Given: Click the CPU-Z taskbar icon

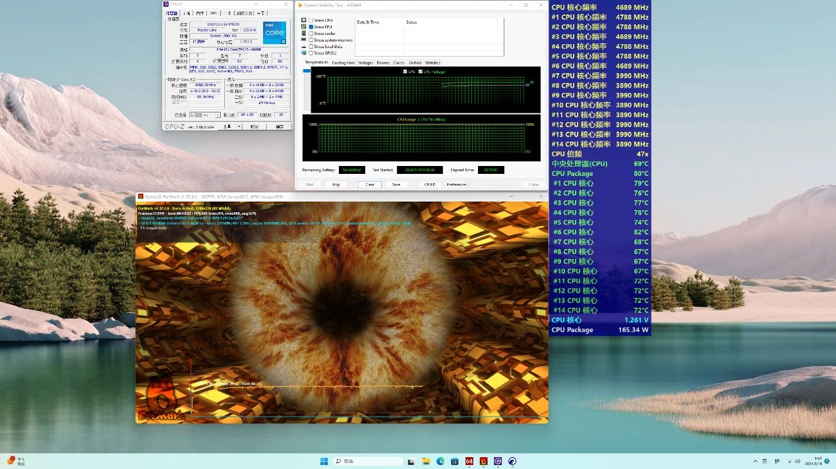Looking at the screenshot, I should pos(498,461).
